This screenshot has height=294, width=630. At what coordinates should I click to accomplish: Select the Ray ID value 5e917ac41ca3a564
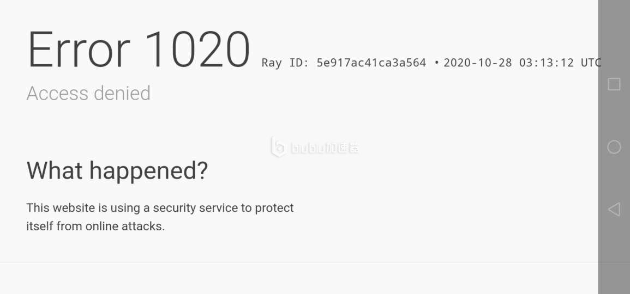coord(371,63)
